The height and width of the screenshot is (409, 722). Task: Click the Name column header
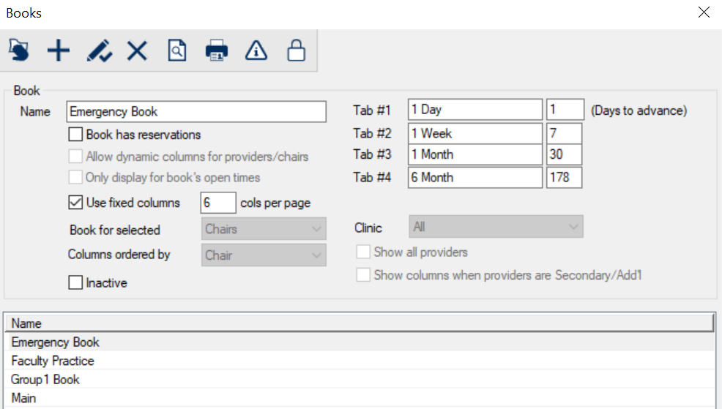pyautogui.click(x=359, y=323)
